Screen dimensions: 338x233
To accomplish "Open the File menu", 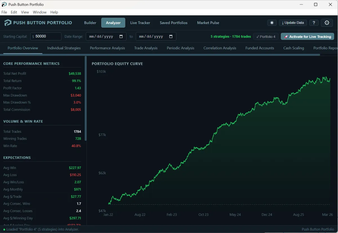I will [4, 12].
